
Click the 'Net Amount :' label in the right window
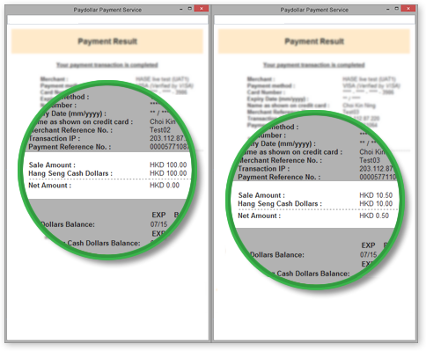(x=259, y=216)
